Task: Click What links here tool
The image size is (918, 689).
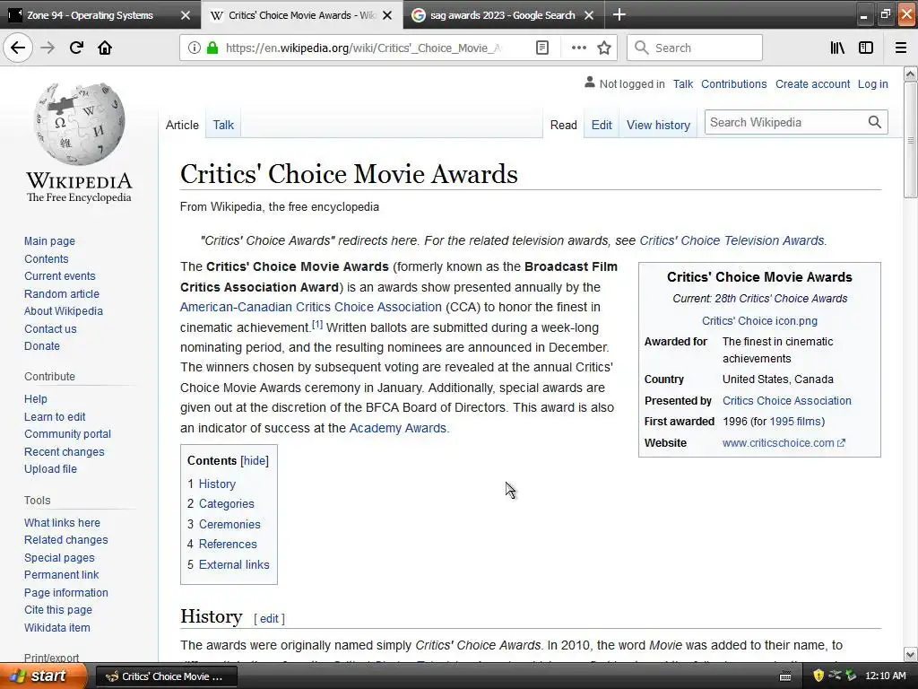Action: [62, 523]
